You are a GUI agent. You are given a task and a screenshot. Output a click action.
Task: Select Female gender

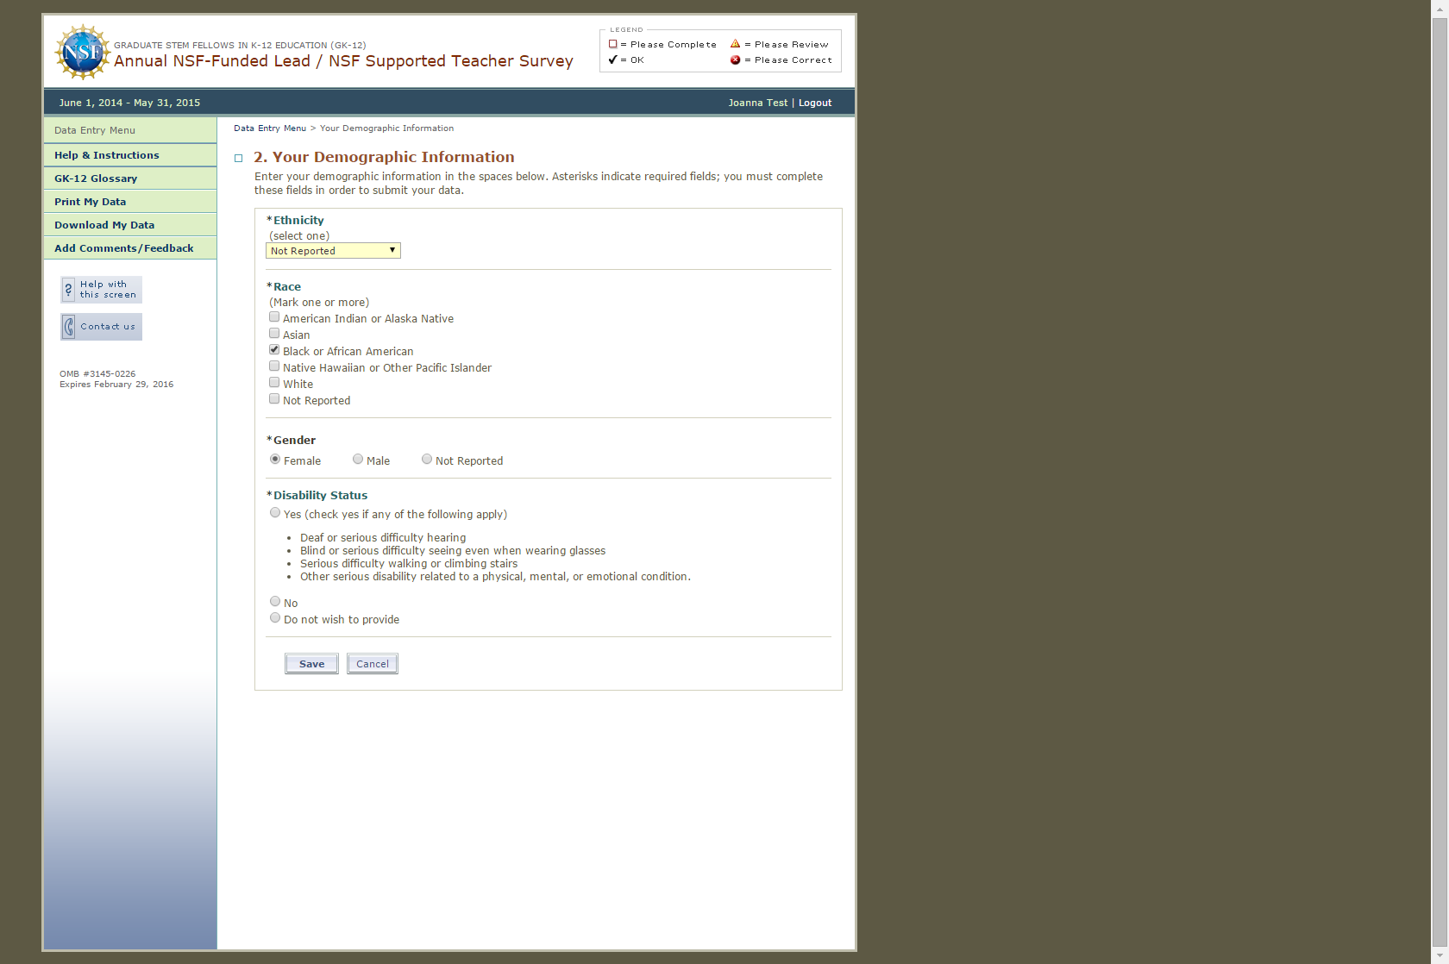click(x=275, y=460)
